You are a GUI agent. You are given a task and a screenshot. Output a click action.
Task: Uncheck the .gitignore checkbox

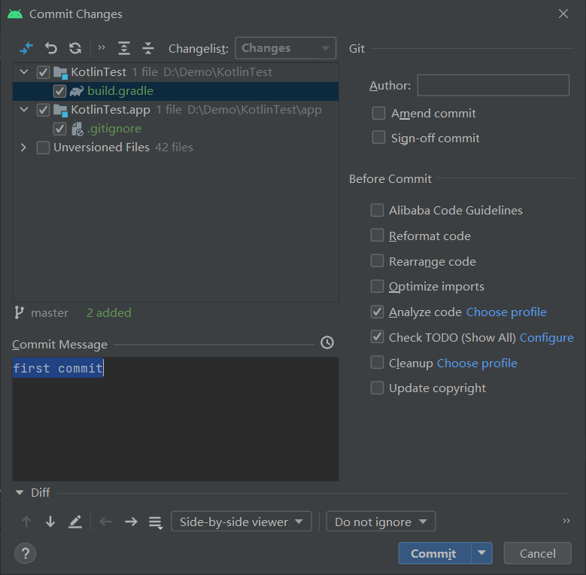pos(59,129)
